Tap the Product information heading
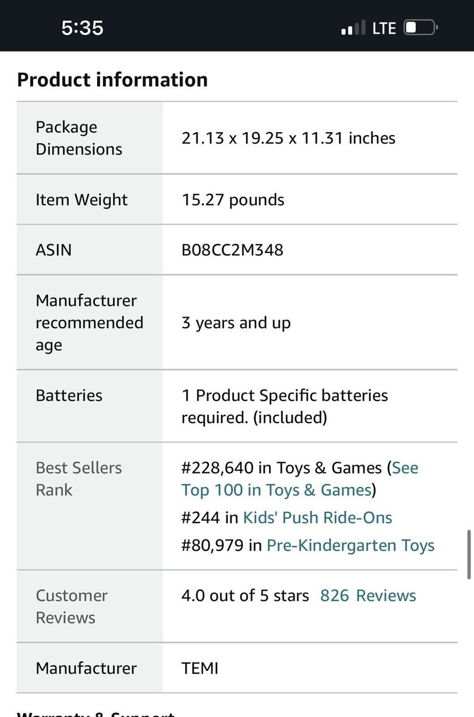The width and height of the screenshot is (474, 717). point(113,79)
